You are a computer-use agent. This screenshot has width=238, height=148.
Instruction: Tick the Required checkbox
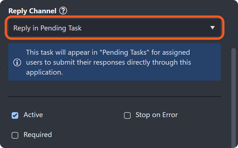point(15,135)
